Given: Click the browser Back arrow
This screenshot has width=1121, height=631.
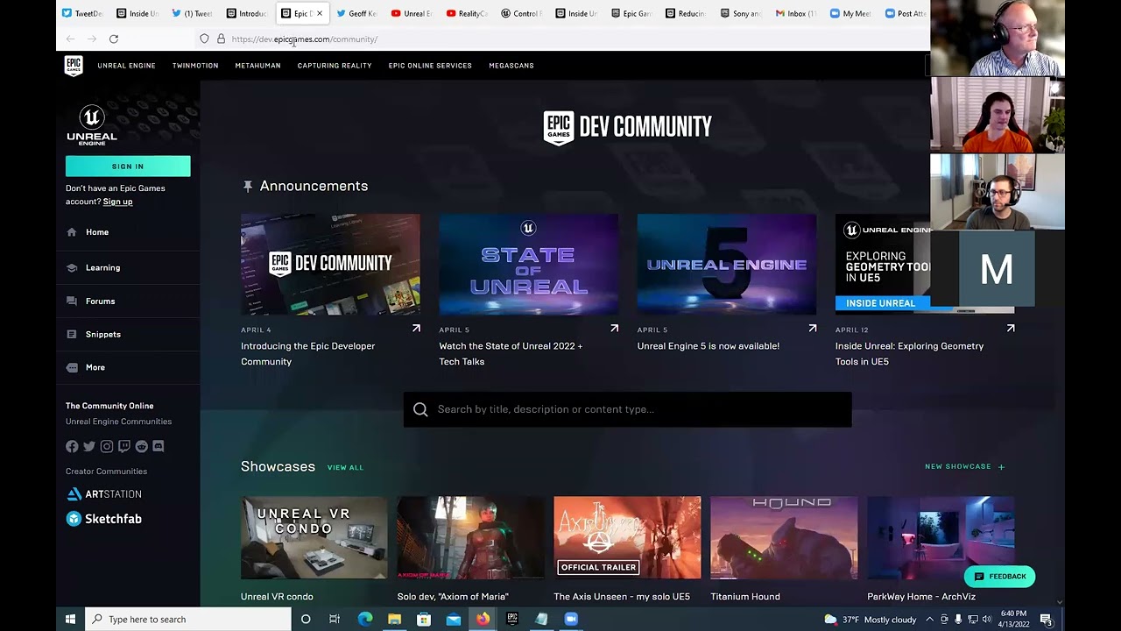Looking at the screenshot, I should 70,39.
